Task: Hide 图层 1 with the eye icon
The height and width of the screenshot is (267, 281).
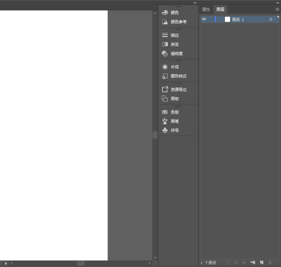Action: tap(204, 19)
